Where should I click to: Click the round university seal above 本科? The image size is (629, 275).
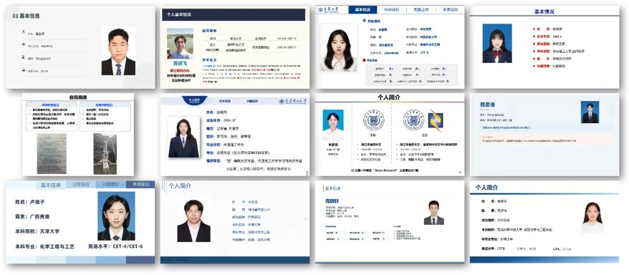click(x=373, y=120)
